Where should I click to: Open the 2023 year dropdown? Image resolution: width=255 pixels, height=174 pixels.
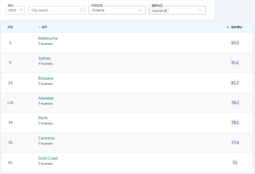[15, 10]
